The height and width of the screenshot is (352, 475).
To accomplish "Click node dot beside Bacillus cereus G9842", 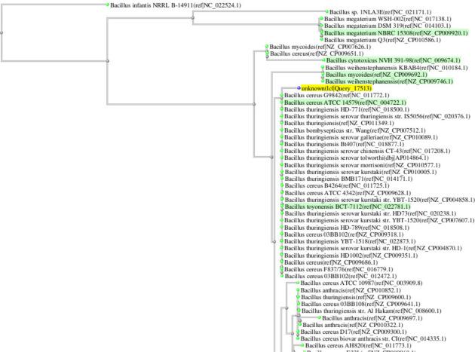I will (282, 96).
